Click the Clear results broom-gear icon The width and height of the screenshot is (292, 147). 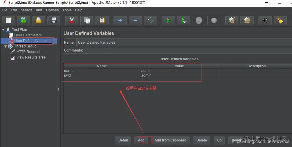click(x=232, y=20)
